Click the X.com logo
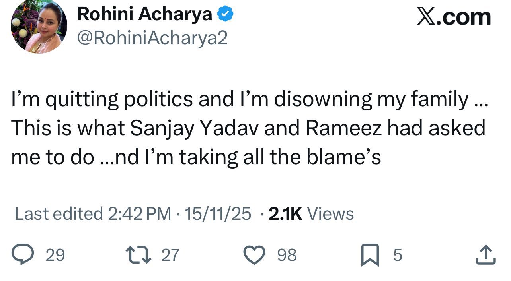Screen dimensions: 511x281 [454, 17]
